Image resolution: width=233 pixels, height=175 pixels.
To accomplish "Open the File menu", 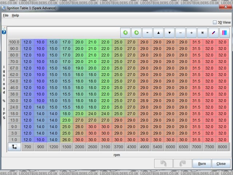I will pos(5,16).
